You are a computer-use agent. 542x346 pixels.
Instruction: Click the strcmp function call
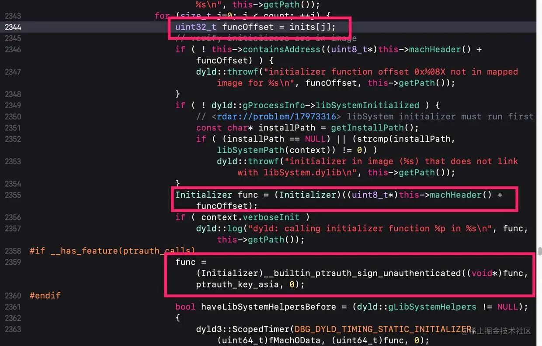372,139
